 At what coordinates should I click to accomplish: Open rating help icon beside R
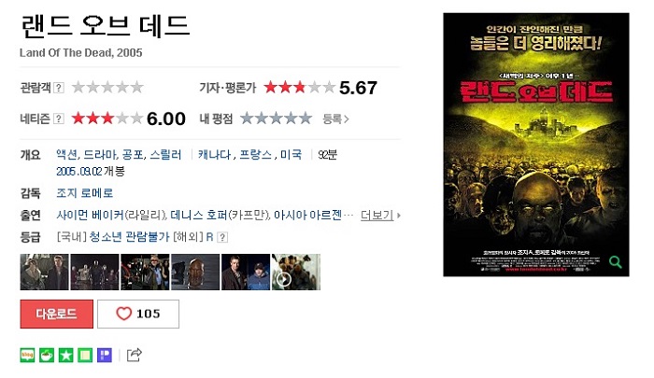(223, 237)
